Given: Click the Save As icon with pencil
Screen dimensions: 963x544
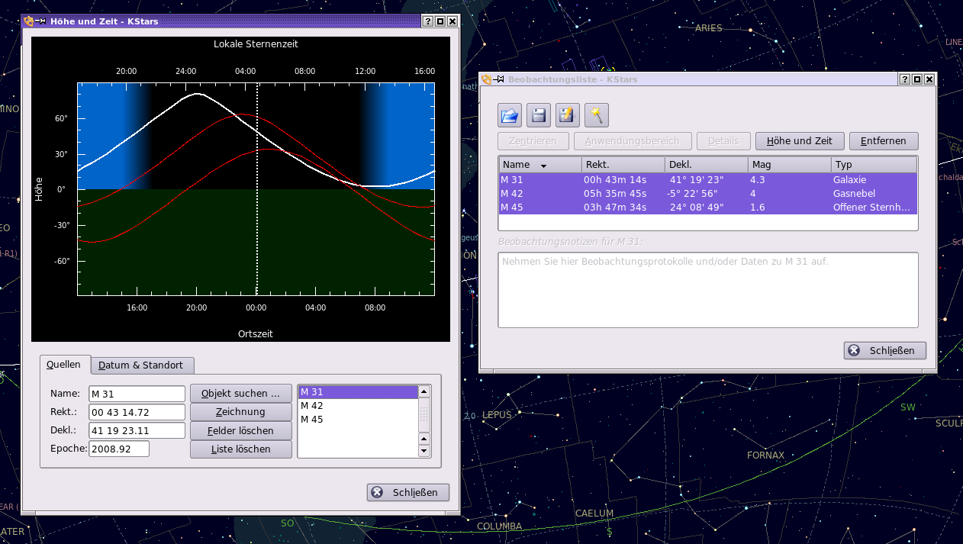Looking at the screenshot, I should click(x=568, y=115).
